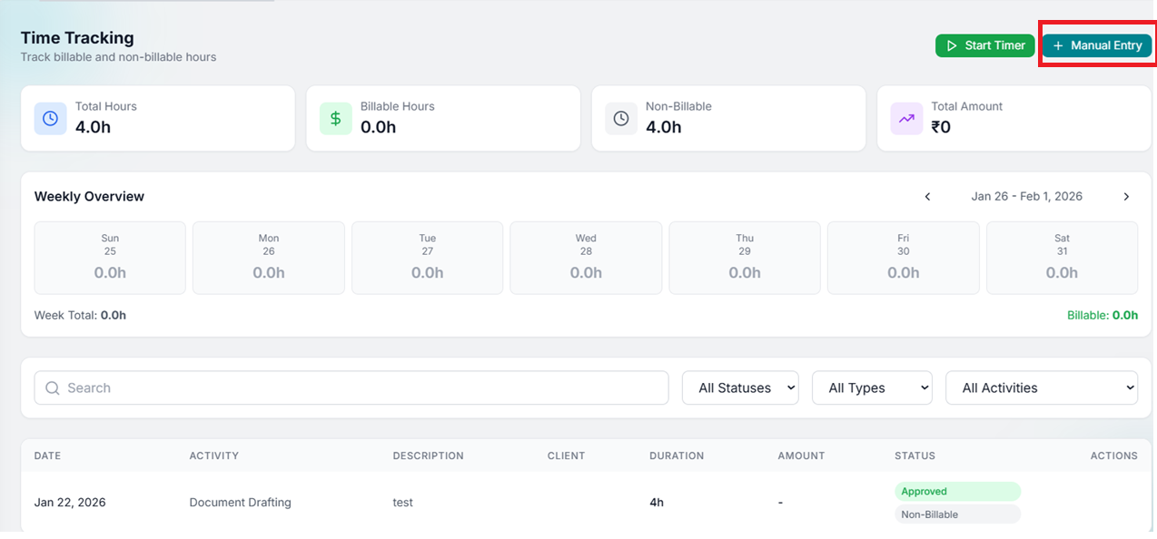Click the blue clock Total Hours icon
1157x539 pixels.
coord(51,119)
